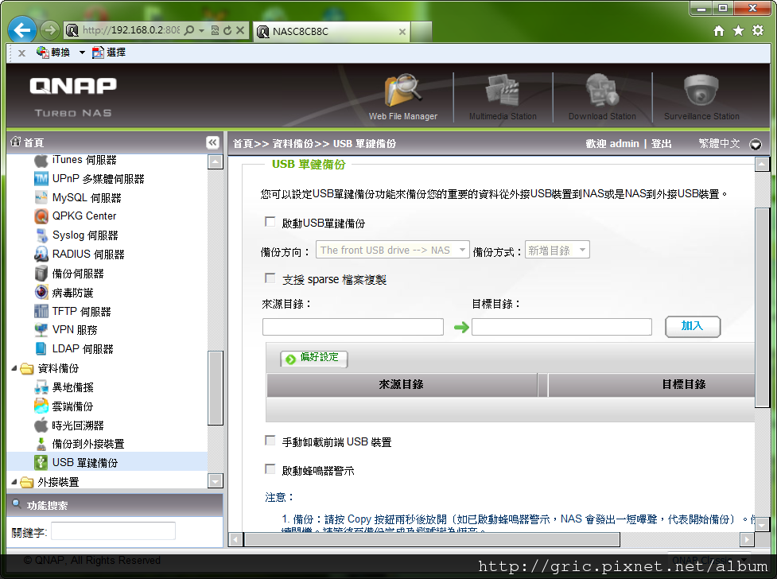Image resolution: width=777 pixels, height=579 pixels.
Task: Click main content vertical scrollbar thumb
Action: pyautogui.click(x=762, y=307)
